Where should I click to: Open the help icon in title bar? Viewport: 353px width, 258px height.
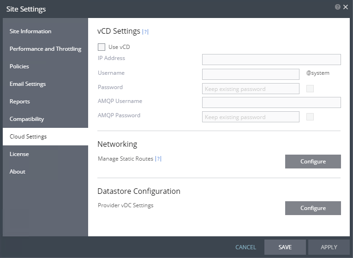point(337,7)
